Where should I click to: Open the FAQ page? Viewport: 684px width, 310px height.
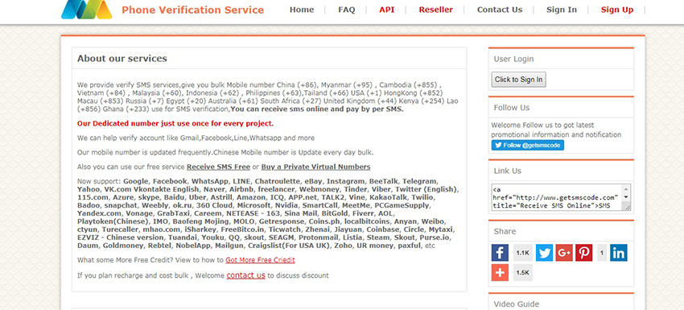click(346, 10)
